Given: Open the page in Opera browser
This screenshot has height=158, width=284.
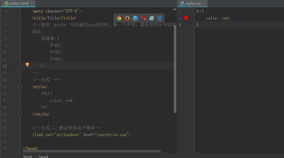Looking at the screenshot, I should click(x=143, y=18).
